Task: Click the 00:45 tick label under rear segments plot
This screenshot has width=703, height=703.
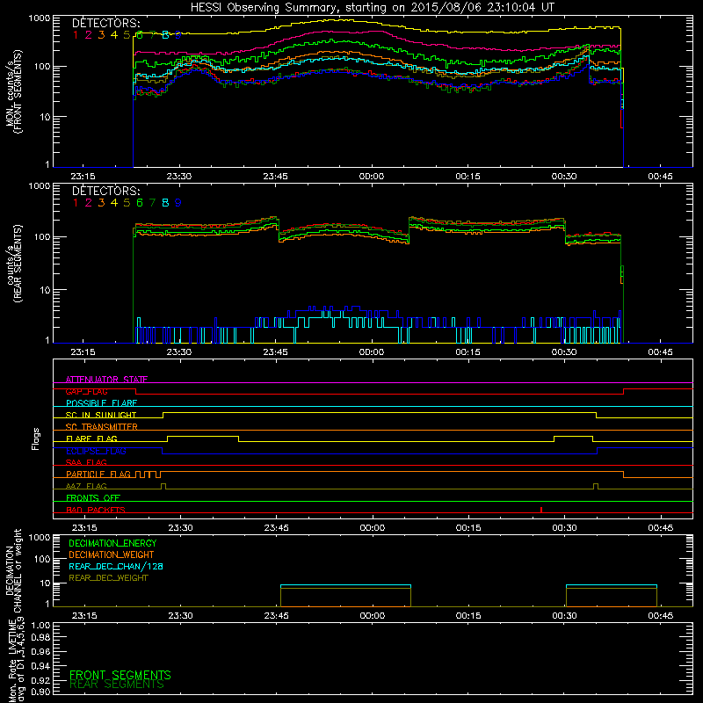Action: (661, 352)
